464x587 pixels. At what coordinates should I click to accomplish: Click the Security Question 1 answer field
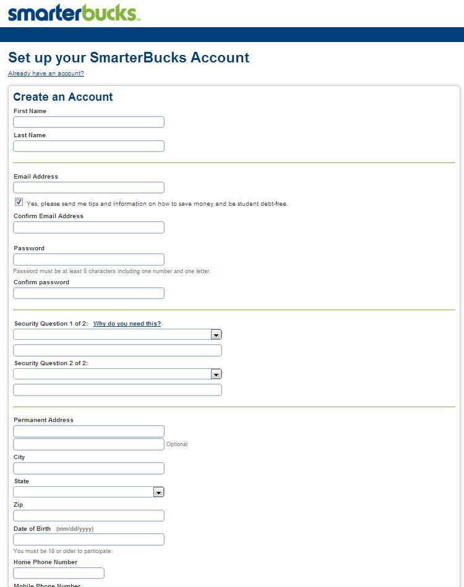tap(118, 350)
